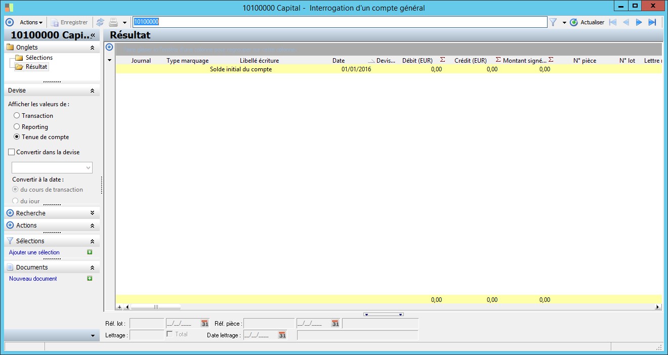Click the bottom arrow of sidebar panel
This screenshot has height=355, width=668.
(x=93, y=336)
